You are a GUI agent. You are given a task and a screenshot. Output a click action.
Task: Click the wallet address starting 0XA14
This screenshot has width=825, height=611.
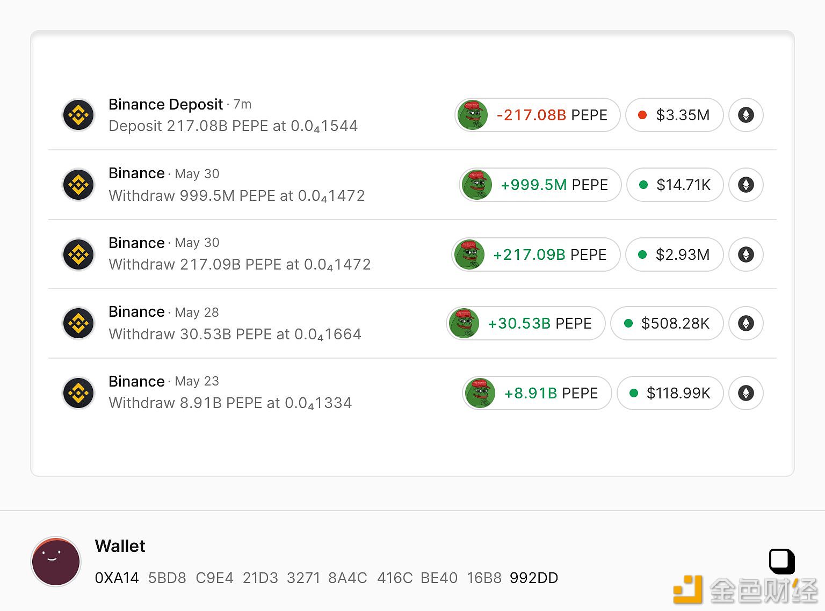(327, 578)
